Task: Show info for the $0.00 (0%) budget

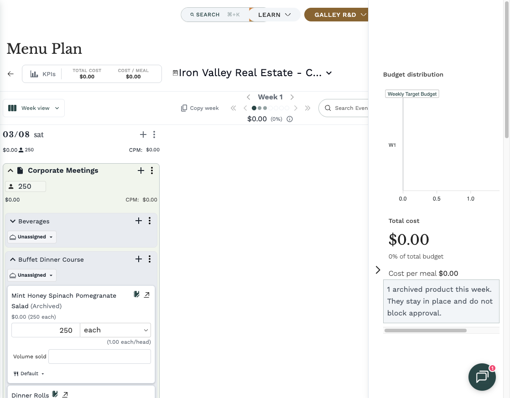Action: [290, 119]
